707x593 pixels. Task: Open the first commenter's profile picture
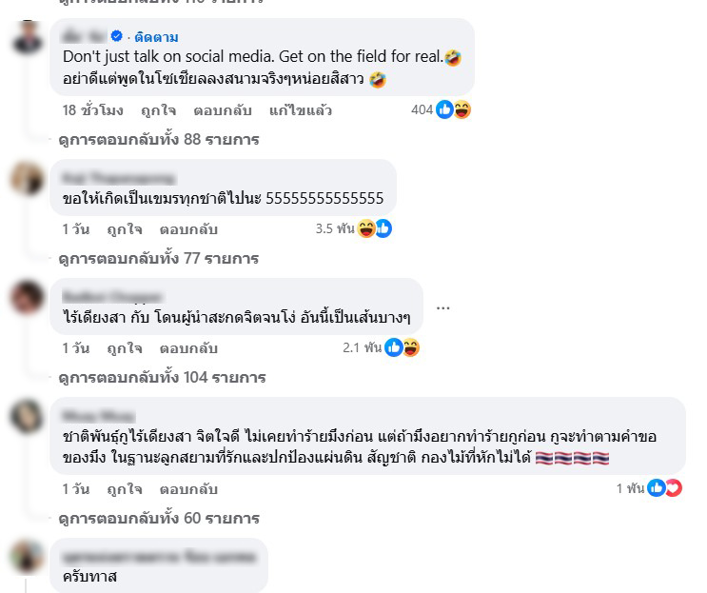pos(28,37)
